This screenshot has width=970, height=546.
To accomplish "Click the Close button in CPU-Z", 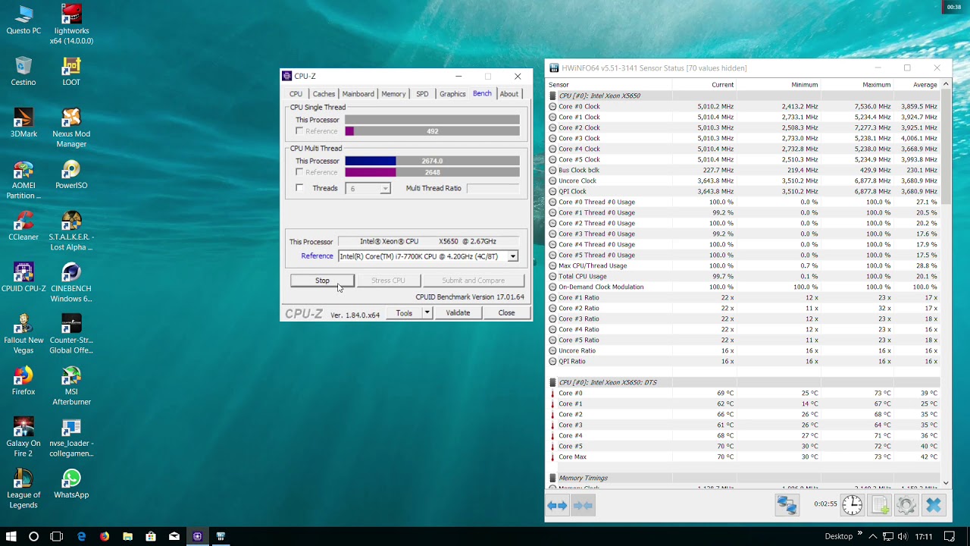I will pyautogui.click(x=506, y=313).
